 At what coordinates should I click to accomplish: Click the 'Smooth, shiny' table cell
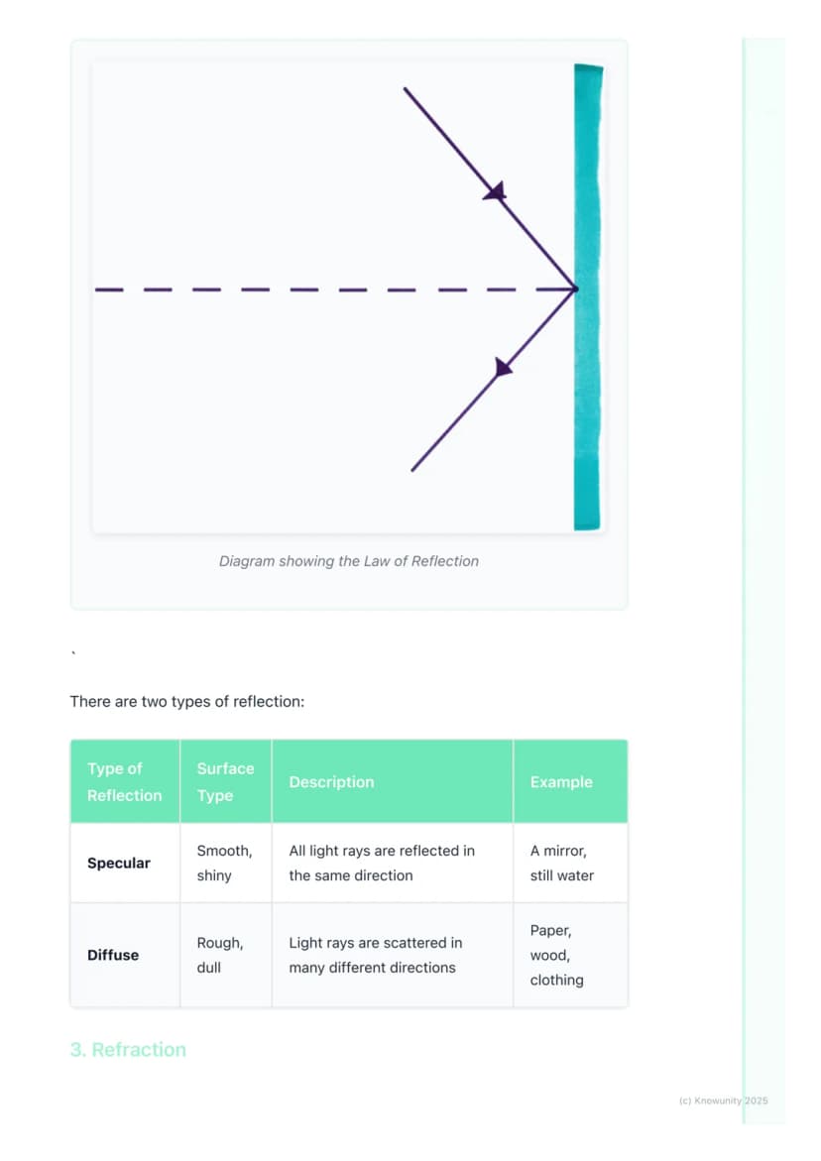(x=226, y=863)
